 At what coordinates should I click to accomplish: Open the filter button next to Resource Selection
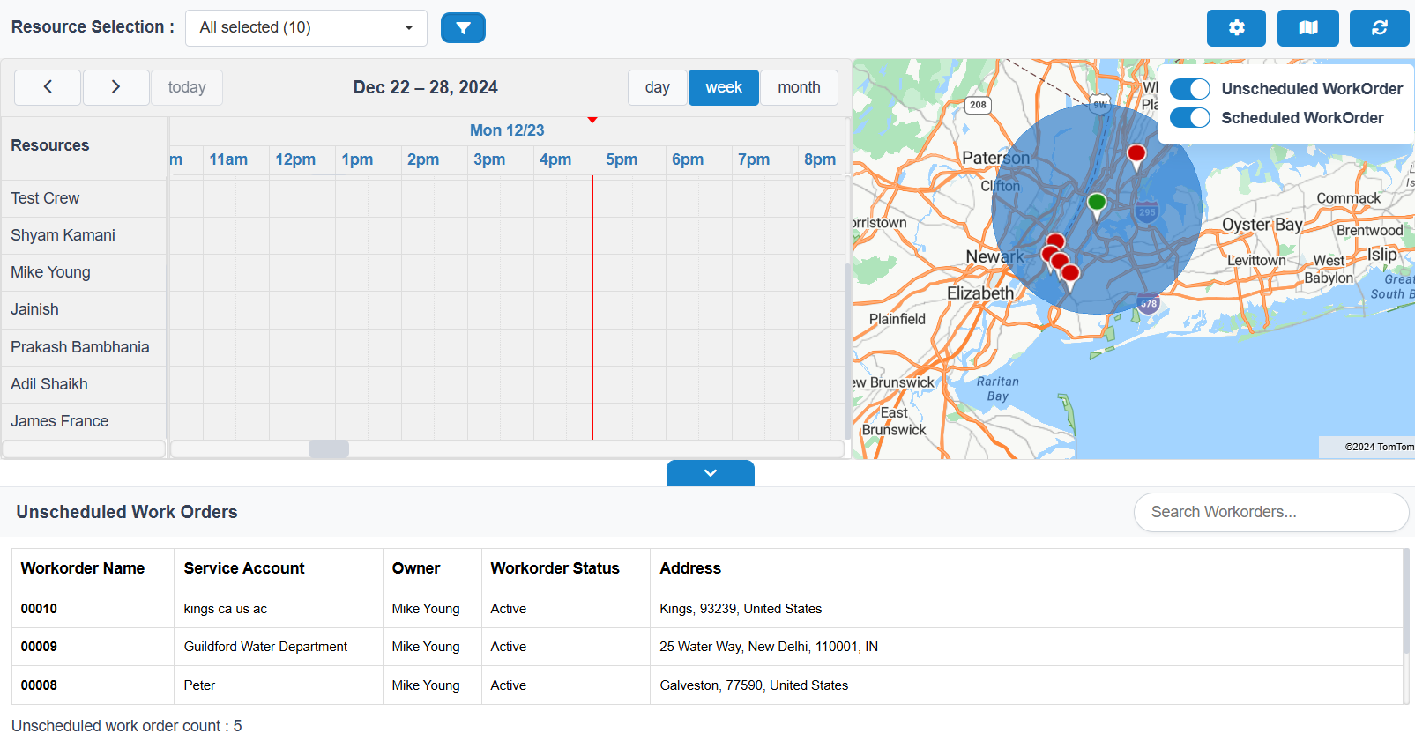[x=463, y=28]
